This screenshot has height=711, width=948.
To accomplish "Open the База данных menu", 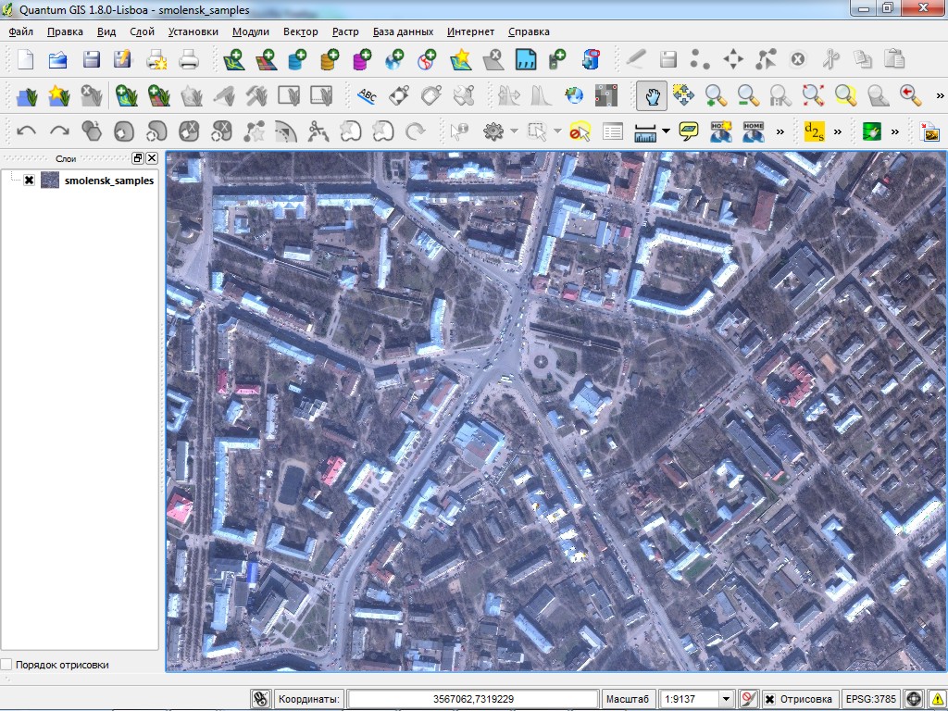I will coord(403,31).
